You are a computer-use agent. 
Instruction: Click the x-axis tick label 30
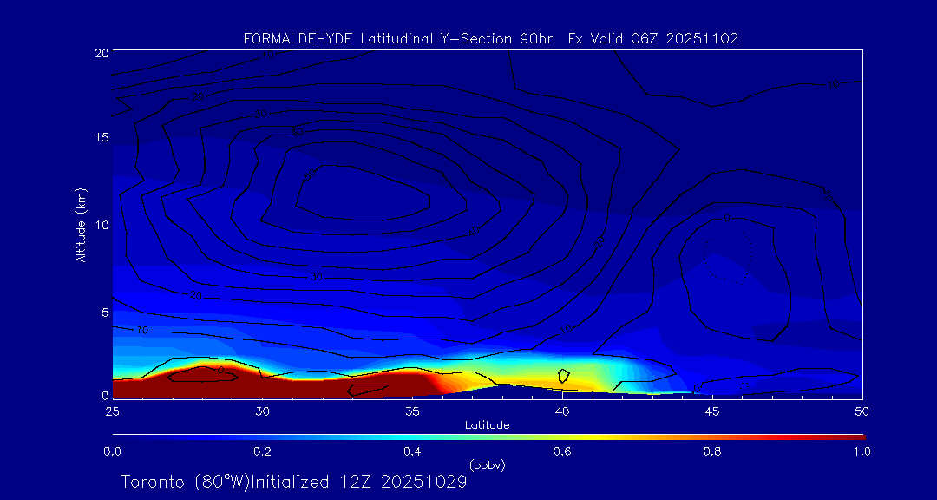point(262,411)
